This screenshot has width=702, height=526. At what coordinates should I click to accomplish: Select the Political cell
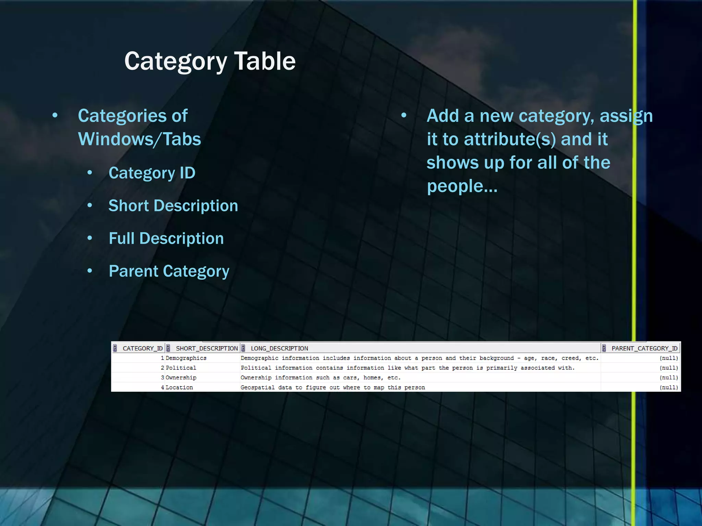(x=203, y=368)
